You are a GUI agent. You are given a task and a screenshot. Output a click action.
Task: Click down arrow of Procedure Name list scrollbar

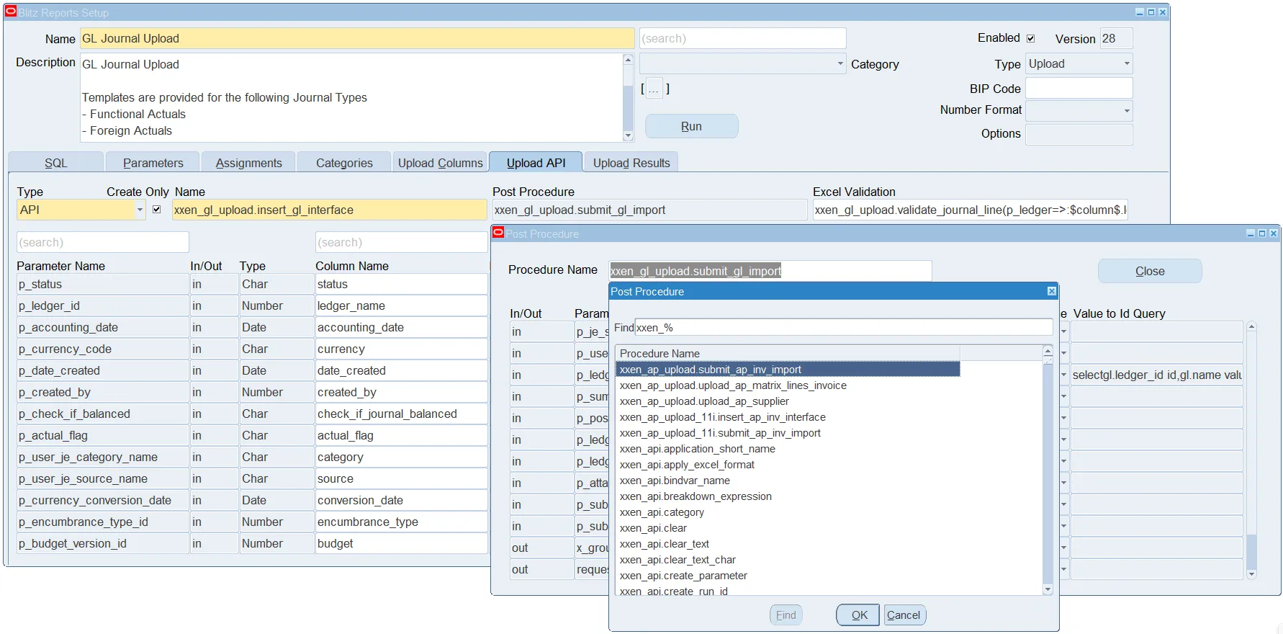point(1048,589)
